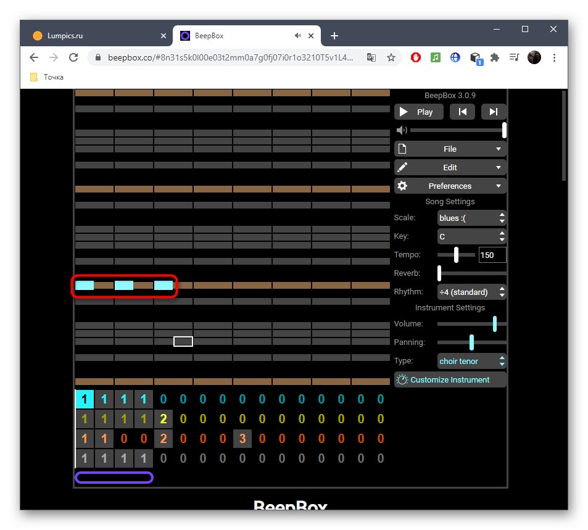Jump to previous bar with rewind button
This screenshot has width=588, height=530.
click(x=462, y=112)
